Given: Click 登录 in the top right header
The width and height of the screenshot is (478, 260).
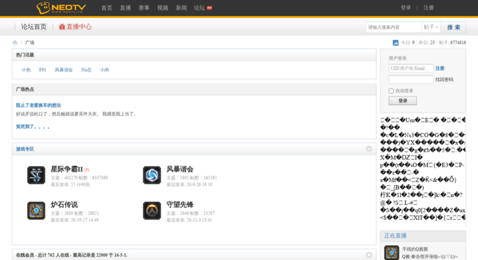Looking at the screenshot, I should point(406,8).
